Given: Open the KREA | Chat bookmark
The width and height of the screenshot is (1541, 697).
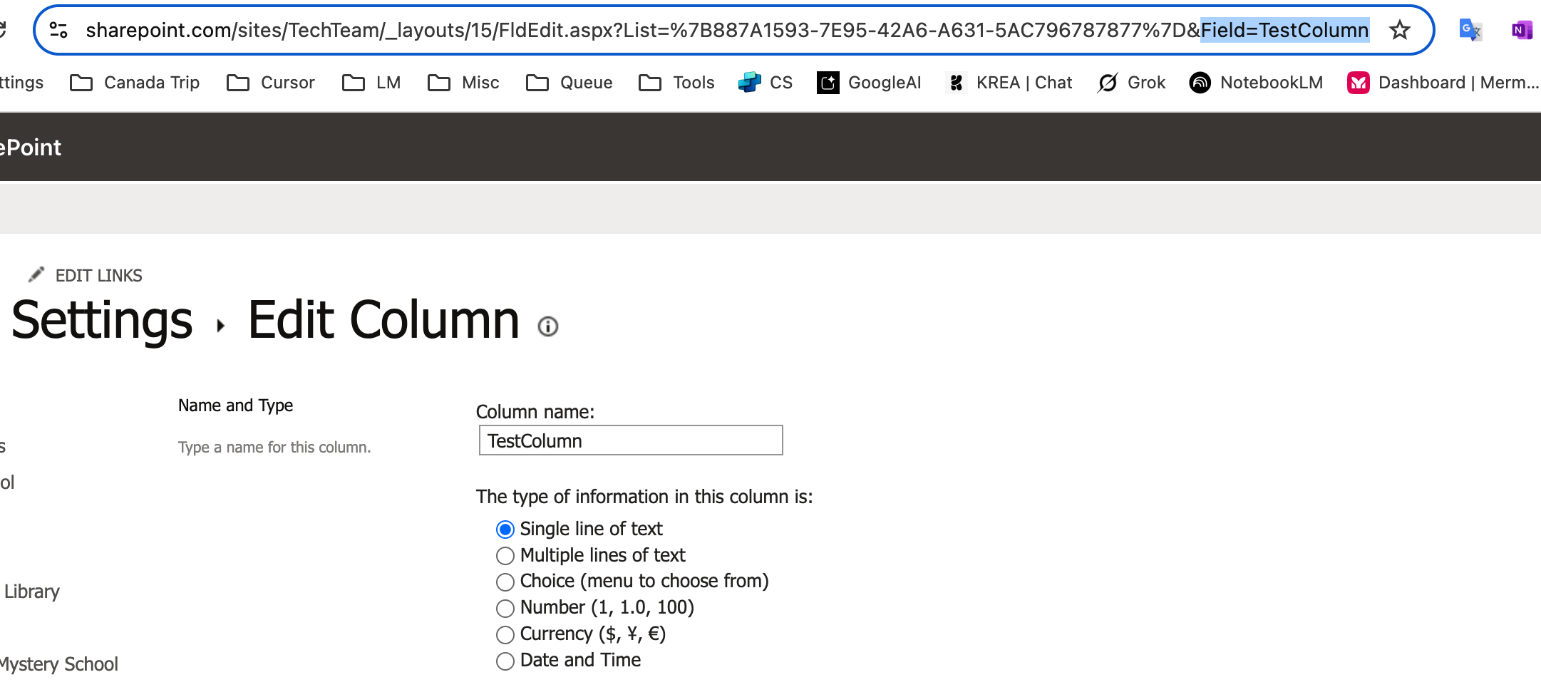Looking at the screenshot, I should pyautogui.click(x=1009, y=83).
